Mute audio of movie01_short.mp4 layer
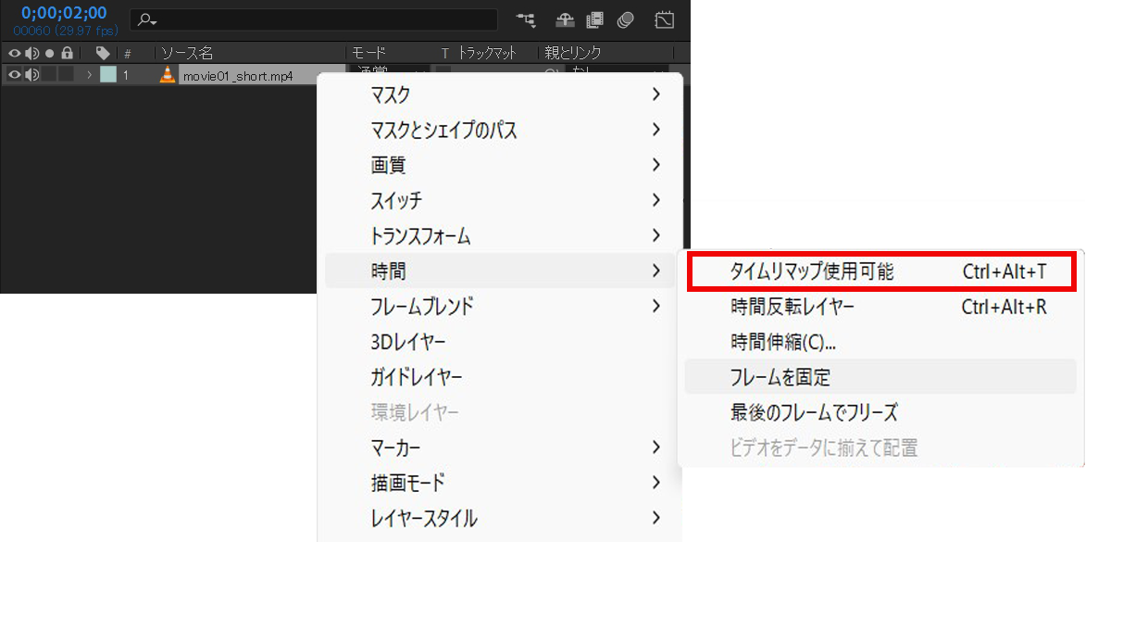 [x=32, y=75]
